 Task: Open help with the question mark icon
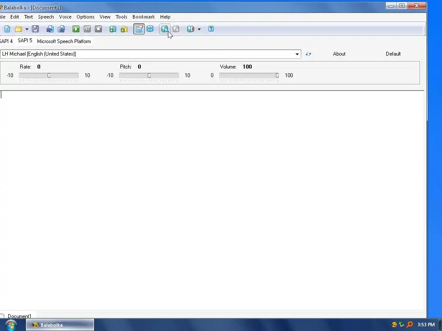pyautogui.click(x=211, y=29)
